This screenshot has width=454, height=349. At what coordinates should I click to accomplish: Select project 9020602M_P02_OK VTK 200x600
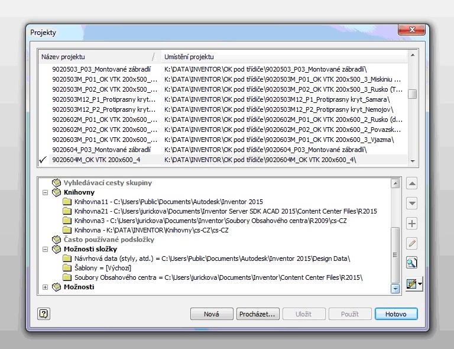(105, 130)
